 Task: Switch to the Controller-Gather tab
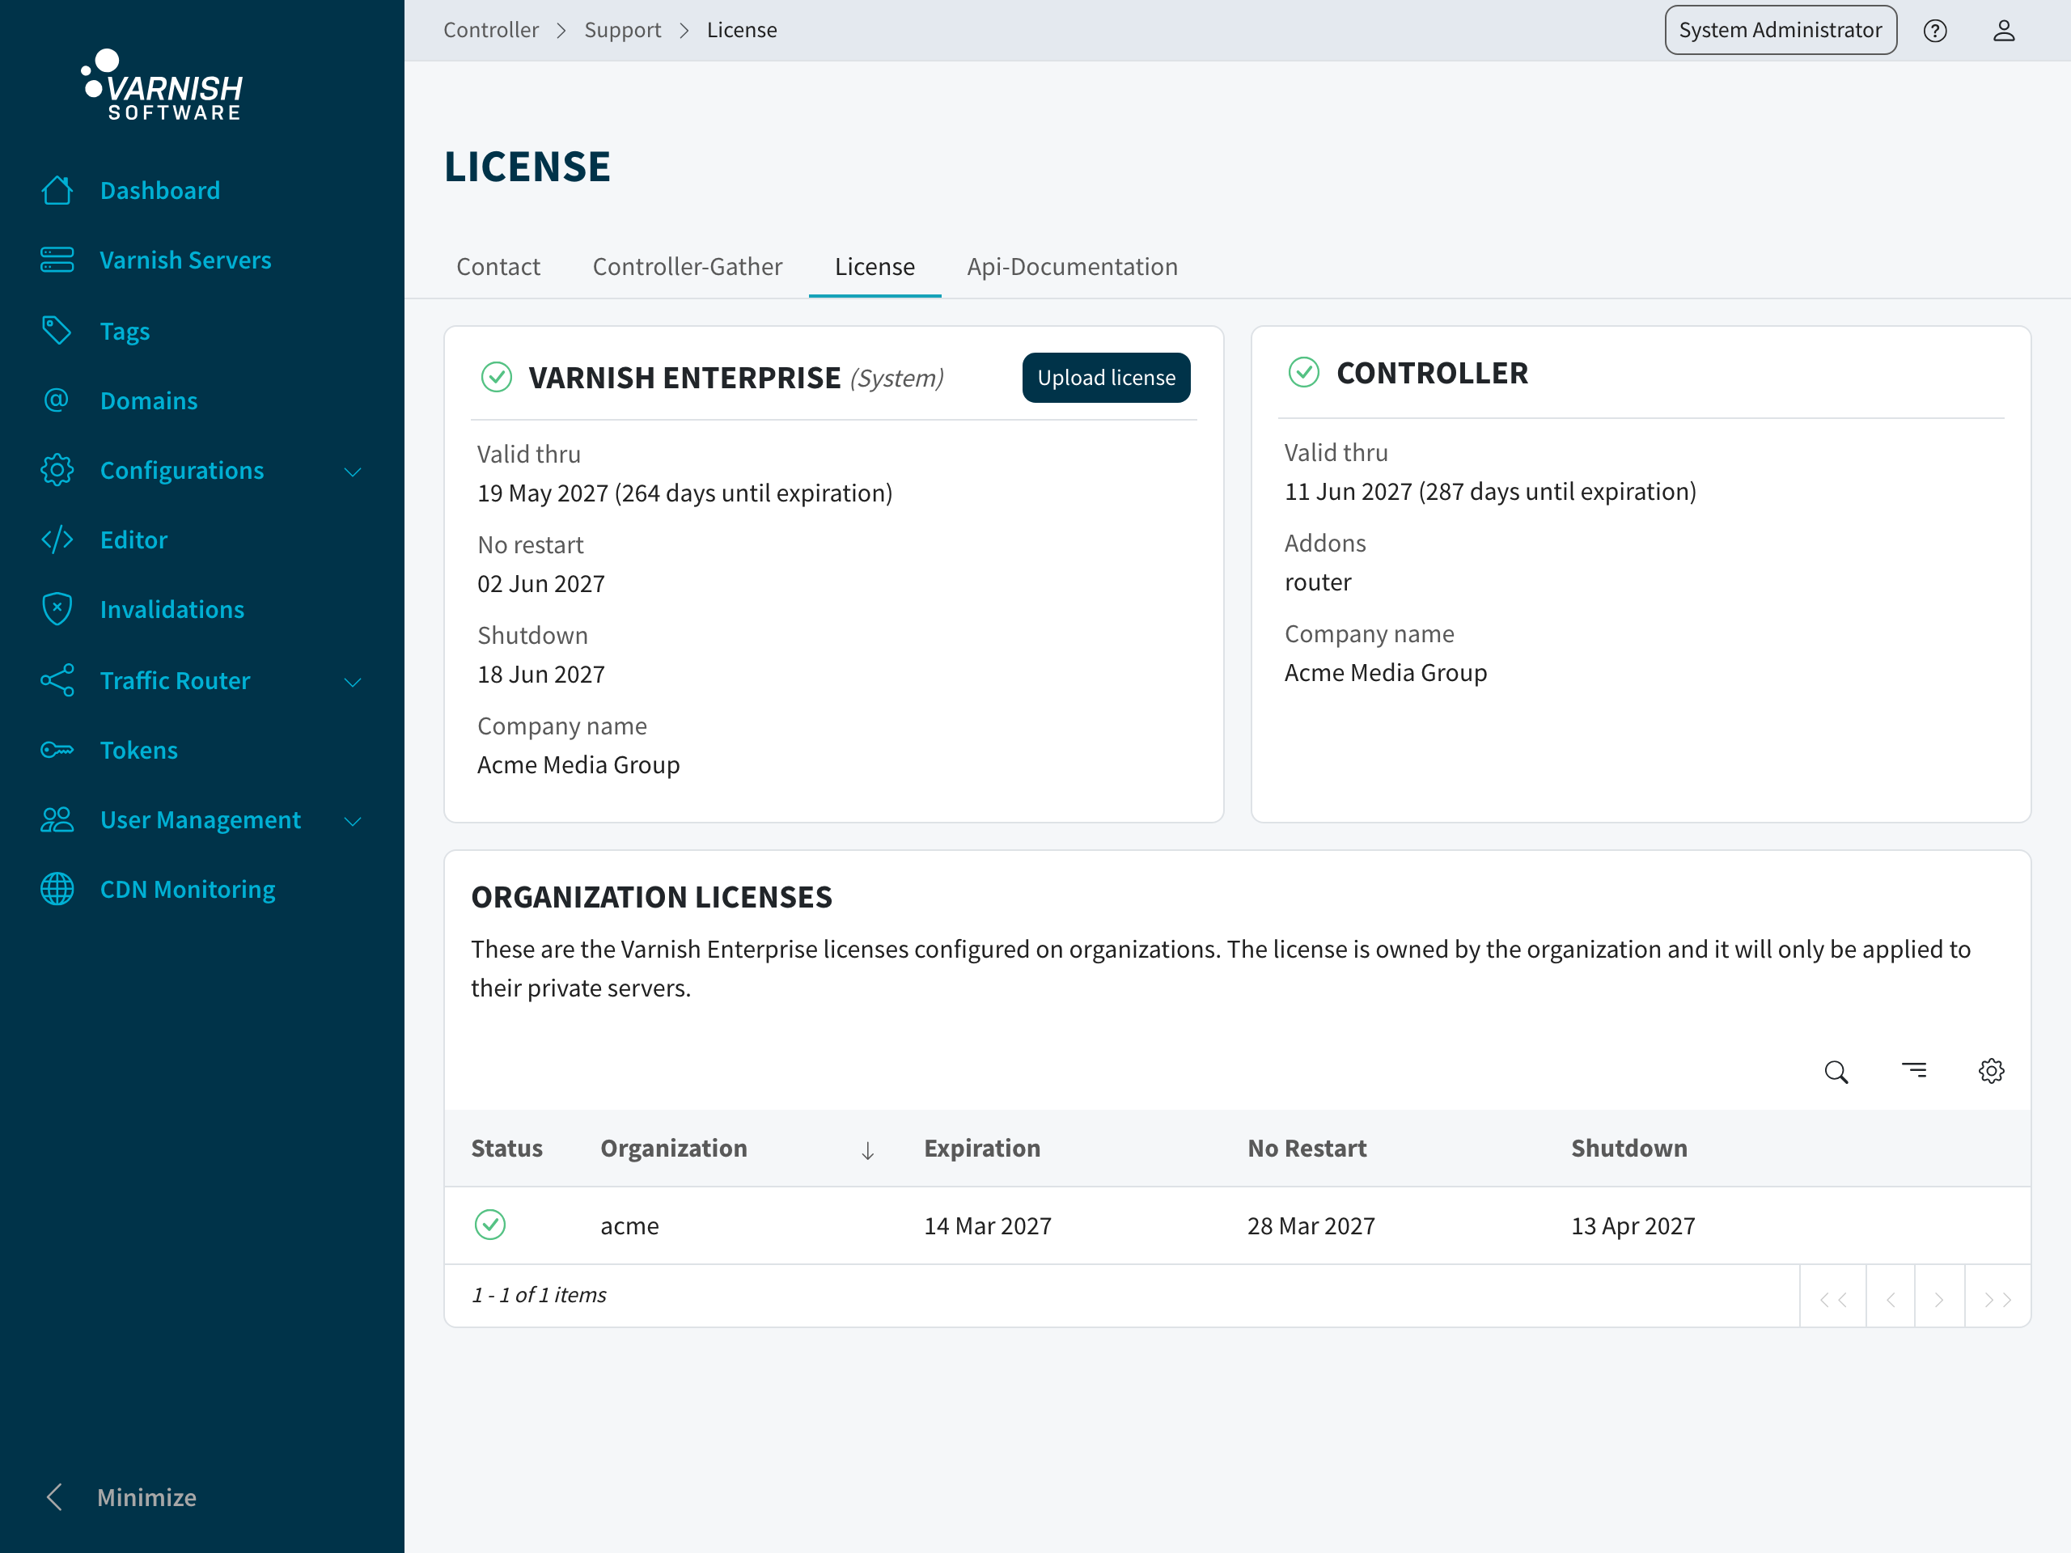pyautogui.click(x=687, y=267)
